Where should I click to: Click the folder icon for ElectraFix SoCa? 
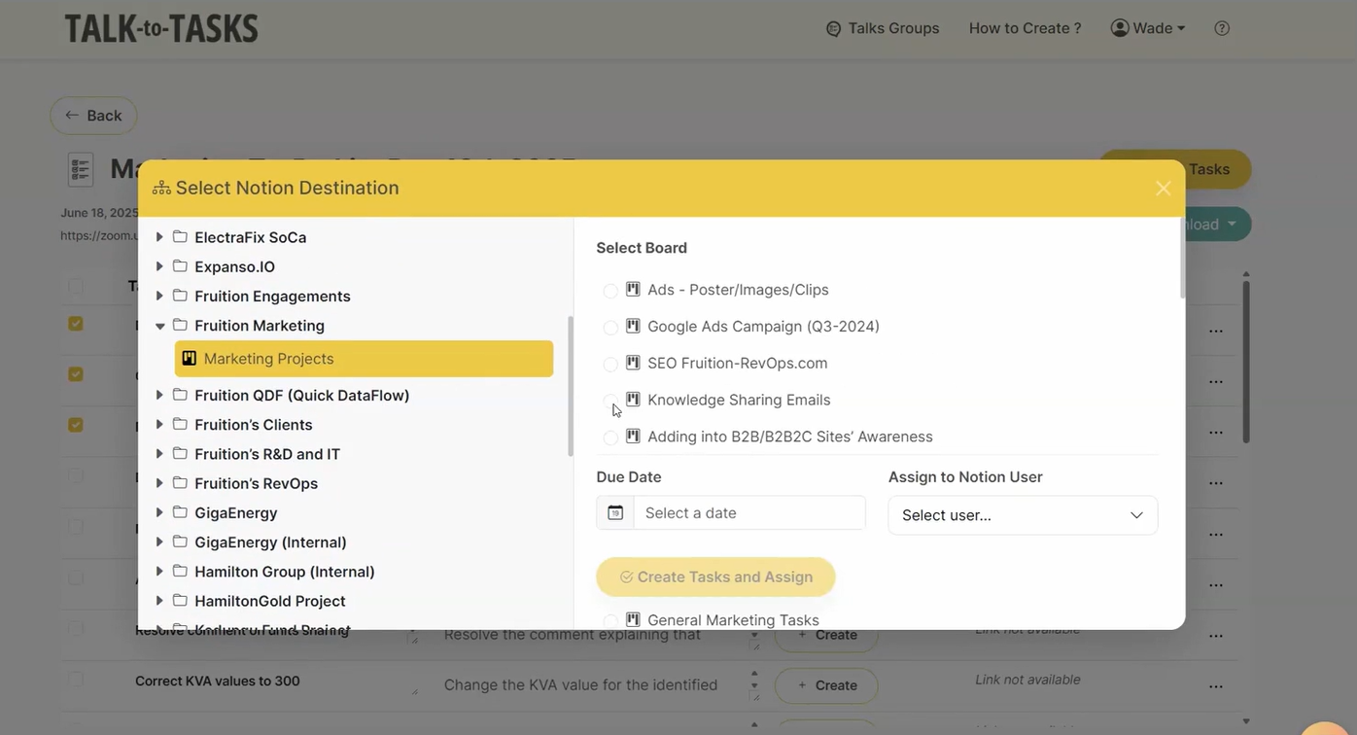180,236
